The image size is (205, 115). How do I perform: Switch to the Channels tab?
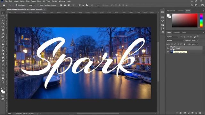(x=176, y=32)
